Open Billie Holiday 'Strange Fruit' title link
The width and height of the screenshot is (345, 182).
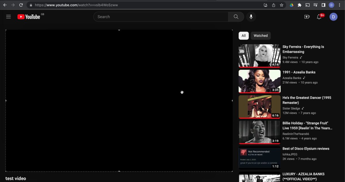coord(307,126)
